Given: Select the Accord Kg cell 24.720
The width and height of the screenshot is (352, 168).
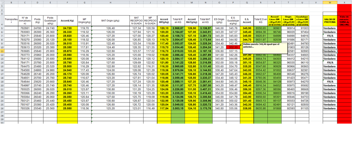Looking at the screenshot, I should pos(67,28).
